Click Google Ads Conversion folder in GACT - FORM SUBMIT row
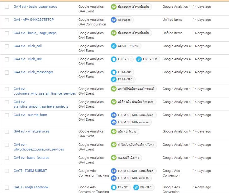The height and width of the screenshot is (193, 229). (171, 173)
